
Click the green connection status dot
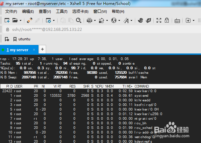[x=3, y=50]
